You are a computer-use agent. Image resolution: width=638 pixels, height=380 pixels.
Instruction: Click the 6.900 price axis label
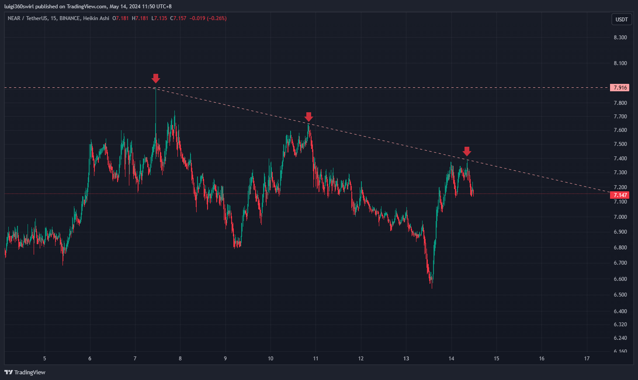[x=620, y=232]
